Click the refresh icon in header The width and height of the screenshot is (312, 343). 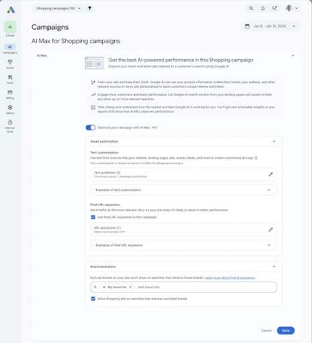click(274, 8)
